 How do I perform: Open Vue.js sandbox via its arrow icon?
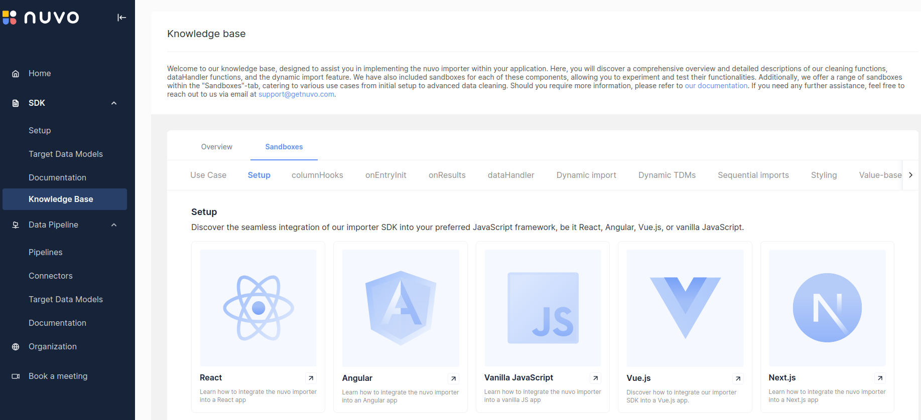(x=738, y=378)
